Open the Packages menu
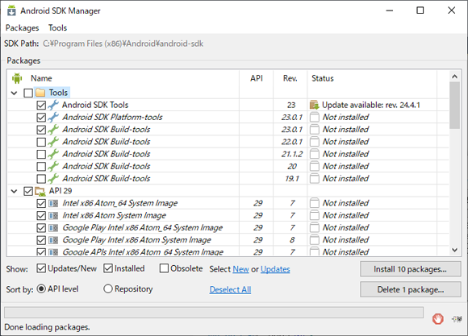 (22, 27)
